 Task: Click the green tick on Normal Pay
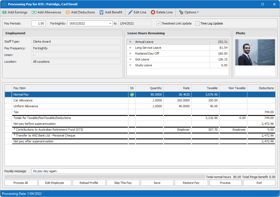tap(132, 95)
